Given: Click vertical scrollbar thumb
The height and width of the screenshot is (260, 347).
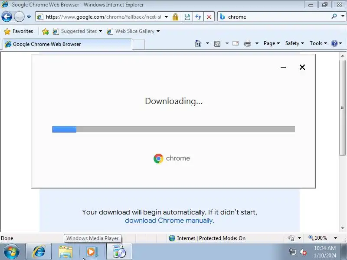Looking at the screenshot, I should pyautogui.click(x=343, y=107).
